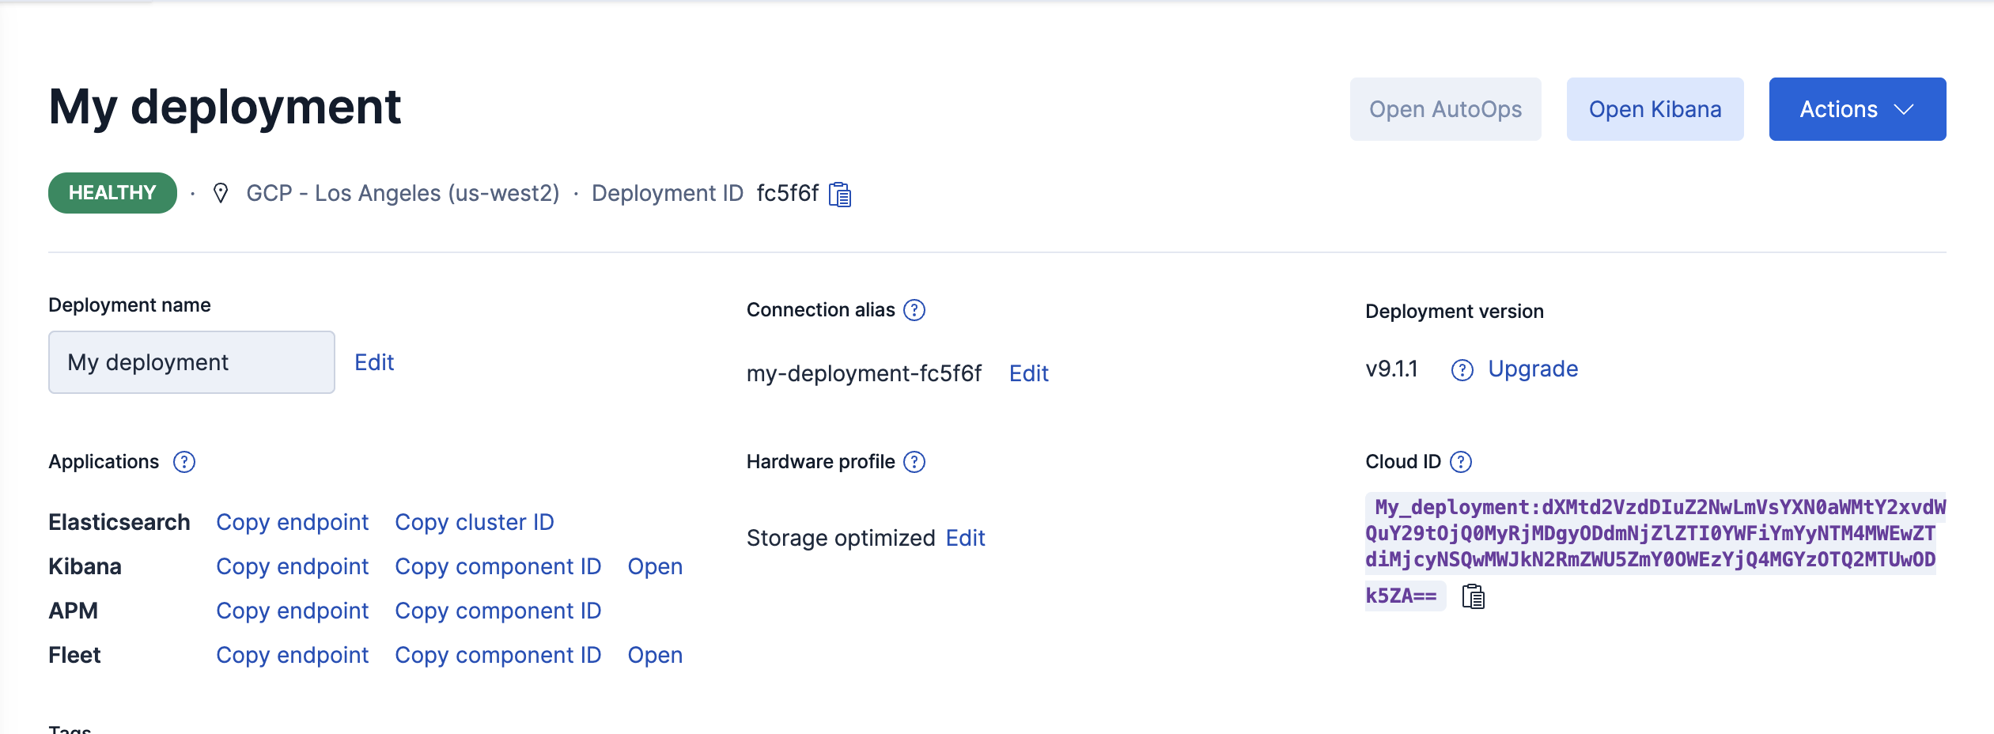Click the disabled Open AutoOps button
1994x734 pixels.
[x=1445, y=108]
